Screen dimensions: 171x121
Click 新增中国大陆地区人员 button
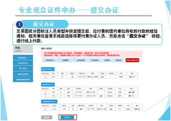[48, 69]
